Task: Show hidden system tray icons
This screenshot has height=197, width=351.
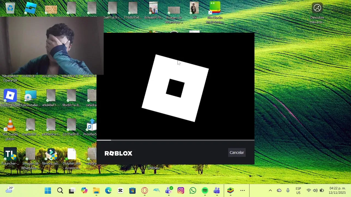Action: coord(270,190)
